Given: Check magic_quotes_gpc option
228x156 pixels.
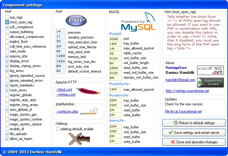Looking at the screenshot, I should (7, 114).
